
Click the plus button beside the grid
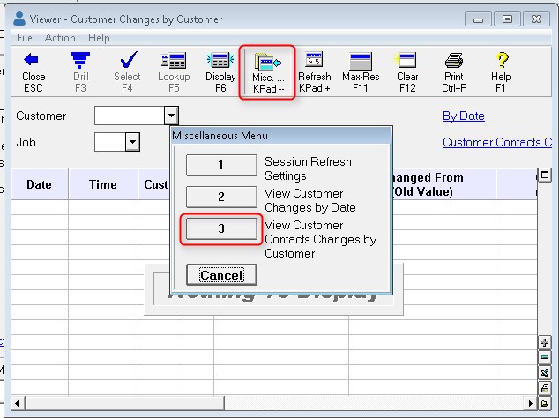(544, 342)
